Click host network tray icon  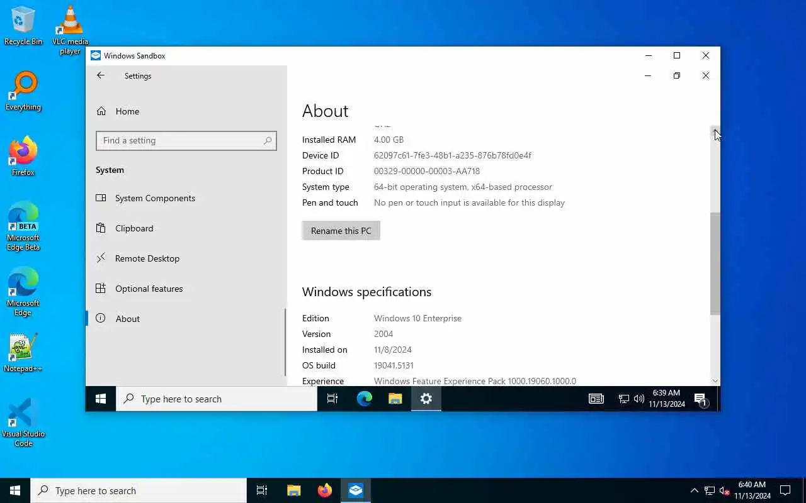[710, 490]
